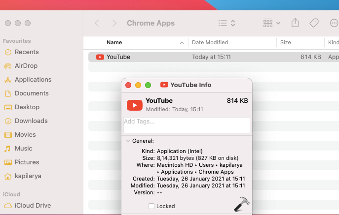Minimize the YouTube Info window
The width and height of the screenshot is (339, 215).
tap(138, 85)
